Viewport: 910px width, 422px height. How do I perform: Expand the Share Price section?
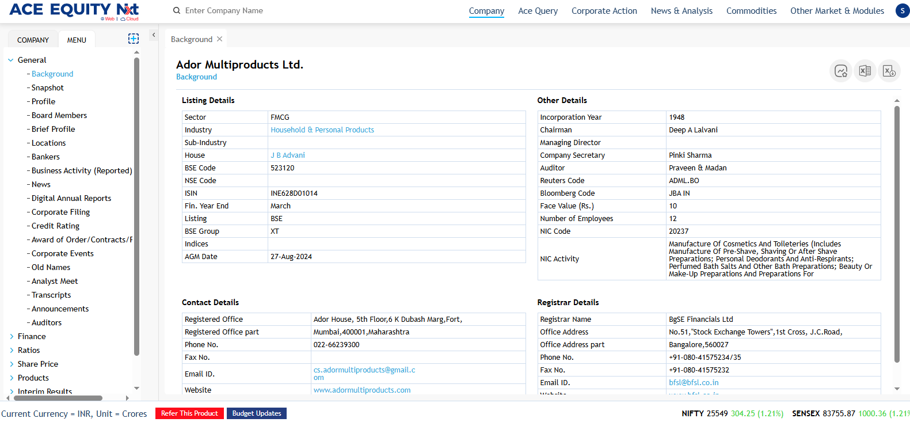(12, 364)
